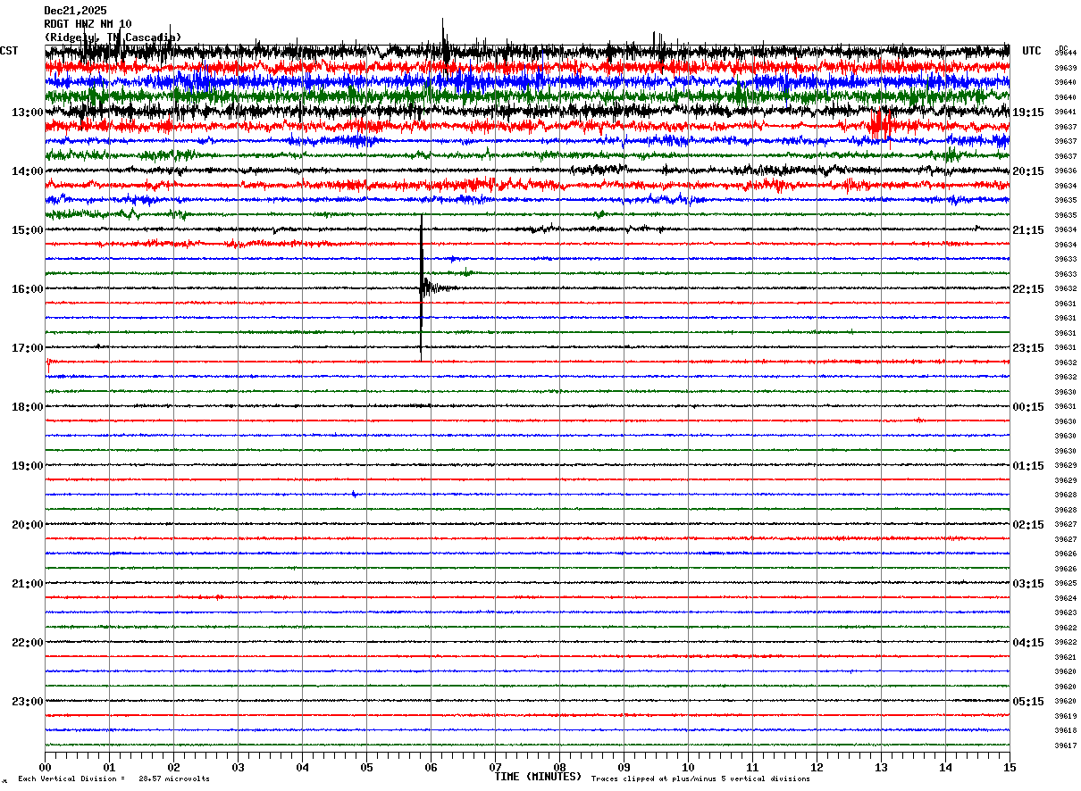Click the DC offset value 39618
The height and width of the screenshot is (791, 1081).
pyautogui.click(x=1065, y=730)
